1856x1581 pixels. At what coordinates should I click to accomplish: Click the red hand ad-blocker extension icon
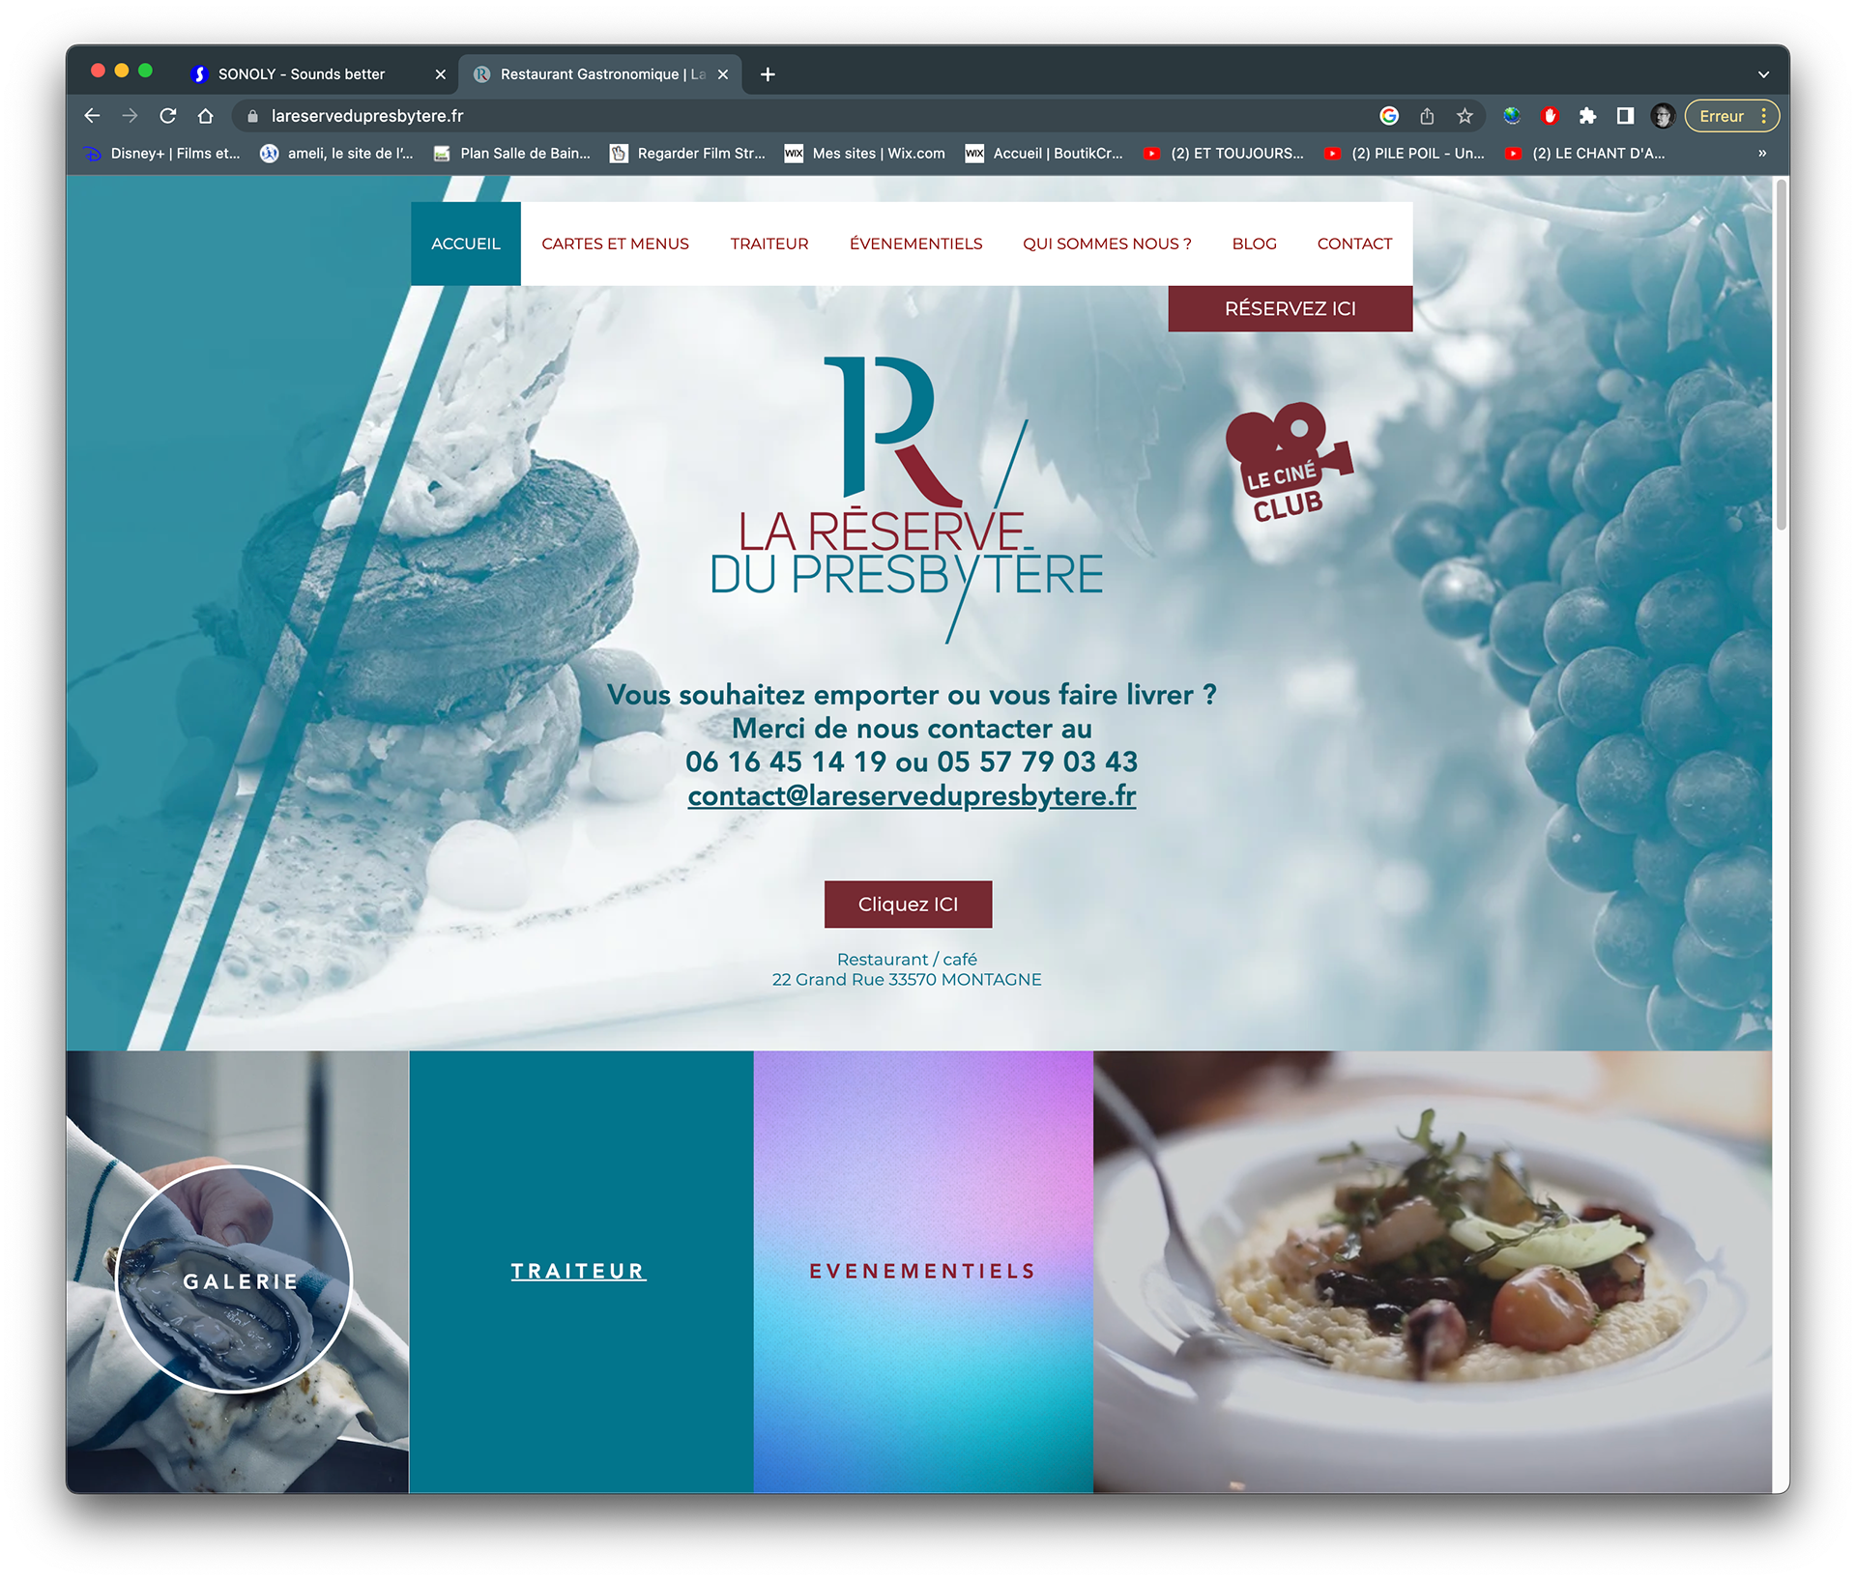click(x=1551, y=116)
